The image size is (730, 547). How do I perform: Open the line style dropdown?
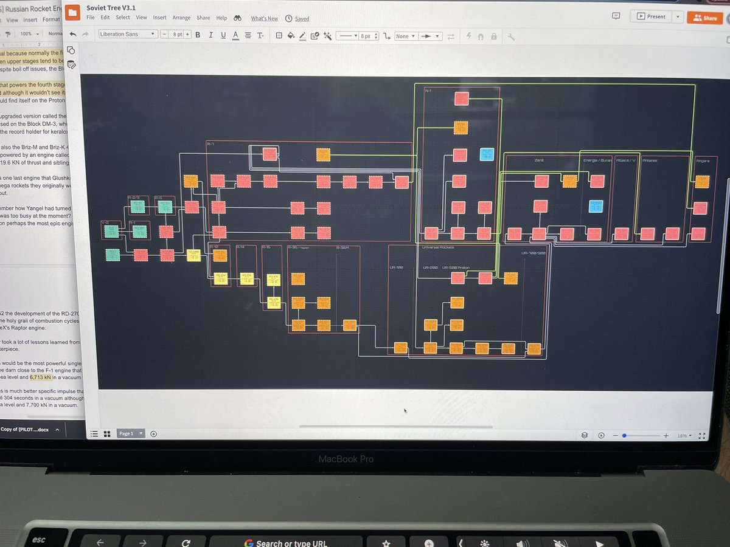point(347,36)
